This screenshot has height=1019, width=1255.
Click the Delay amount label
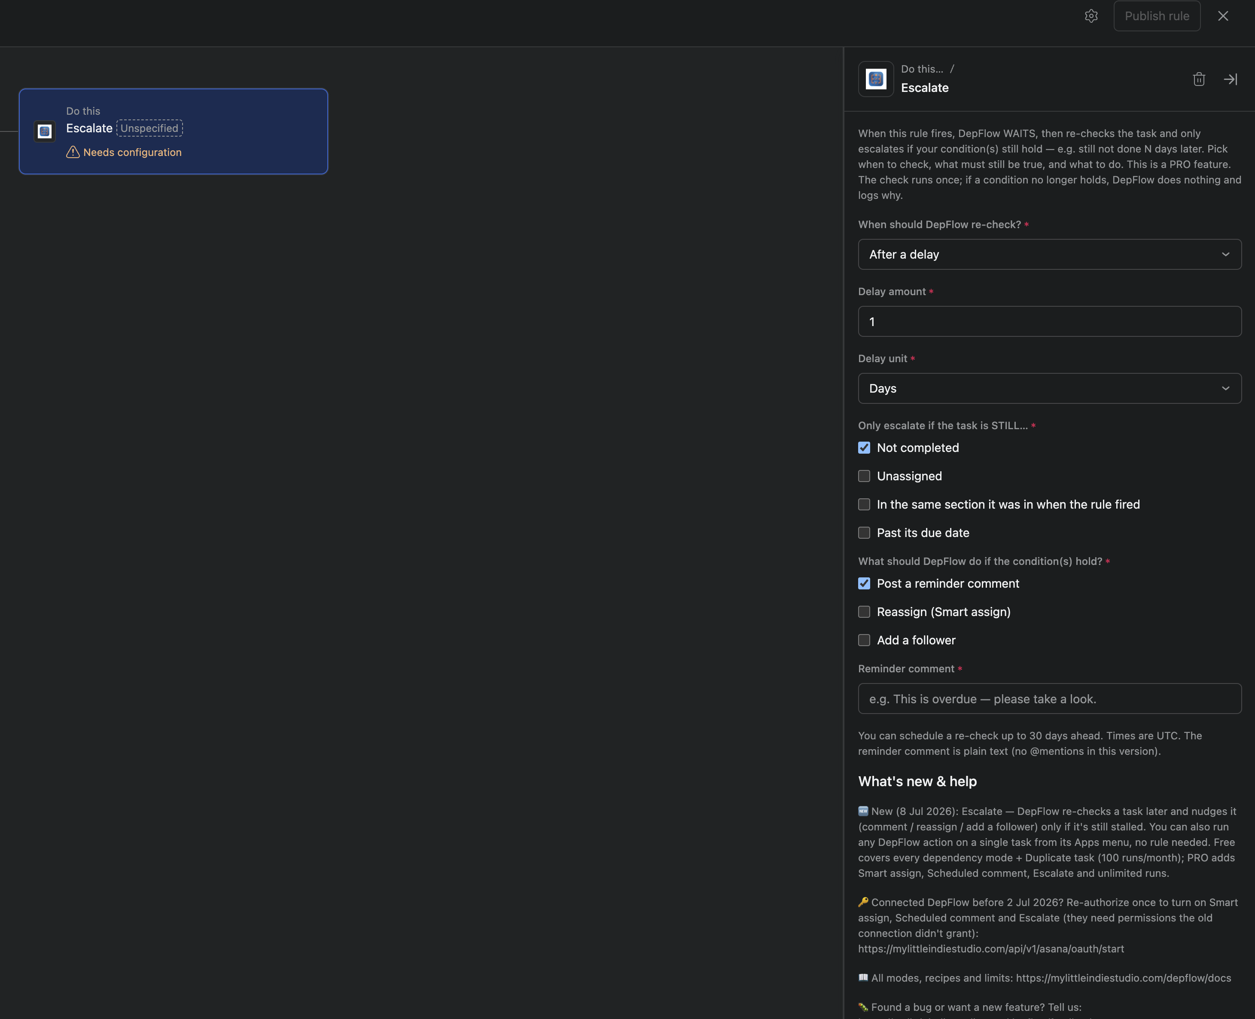(x=891, y=291)
